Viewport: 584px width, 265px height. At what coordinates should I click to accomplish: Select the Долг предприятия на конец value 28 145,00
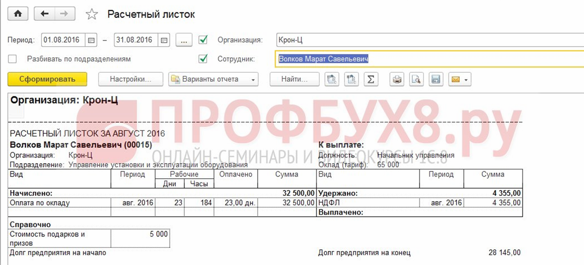click(x=504, y=253)
